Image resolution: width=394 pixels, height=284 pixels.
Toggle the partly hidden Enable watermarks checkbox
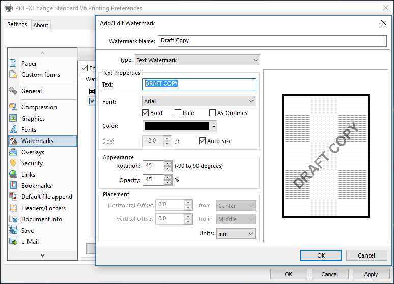click(84, 68)
